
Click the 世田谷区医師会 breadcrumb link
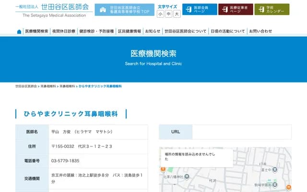click(26, 86)
